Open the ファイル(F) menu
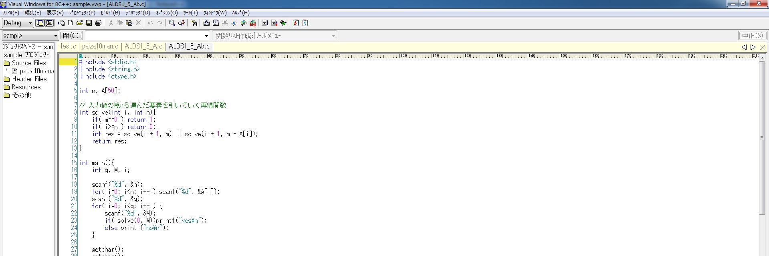Screen dimensions: 769x256 pos(11,13)
